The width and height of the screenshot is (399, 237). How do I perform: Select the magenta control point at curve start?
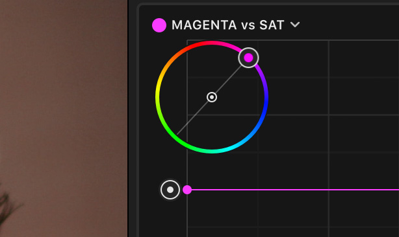pos(187,190)
